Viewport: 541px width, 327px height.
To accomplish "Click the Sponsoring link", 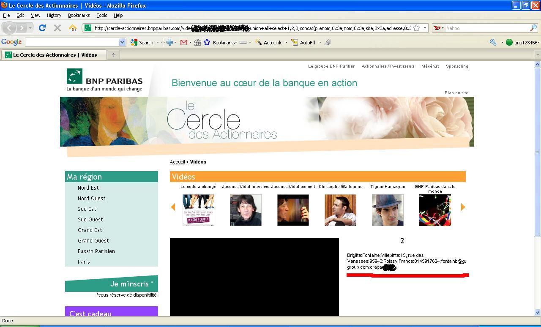I will click(x=457, y=66).
